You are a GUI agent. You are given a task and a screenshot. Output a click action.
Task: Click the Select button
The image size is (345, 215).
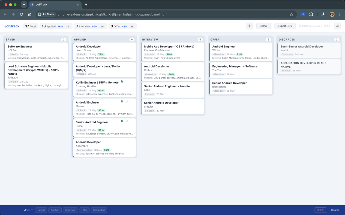pos(264,26)
